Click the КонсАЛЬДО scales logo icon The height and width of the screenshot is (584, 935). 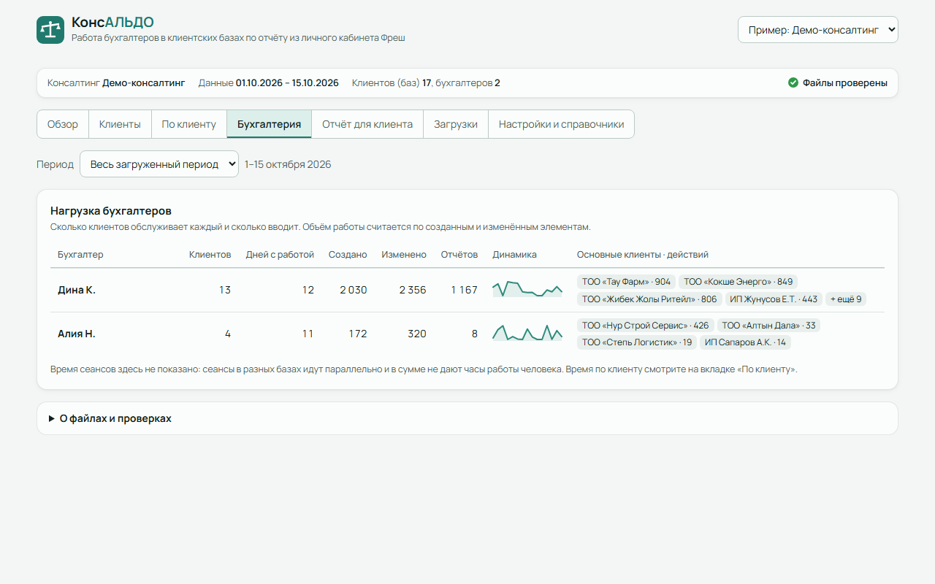tap(50, 30)
